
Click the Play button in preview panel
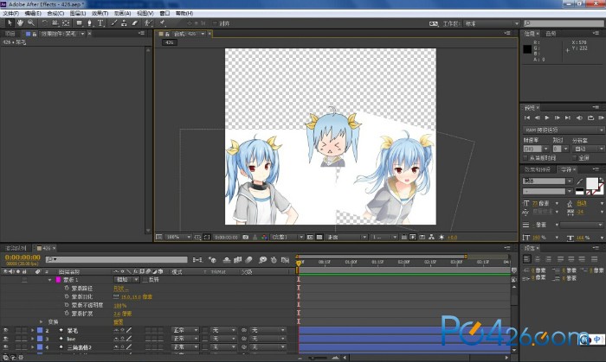547,117
